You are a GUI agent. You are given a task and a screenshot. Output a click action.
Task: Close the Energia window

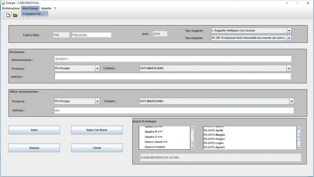click(x=308, y=3)
